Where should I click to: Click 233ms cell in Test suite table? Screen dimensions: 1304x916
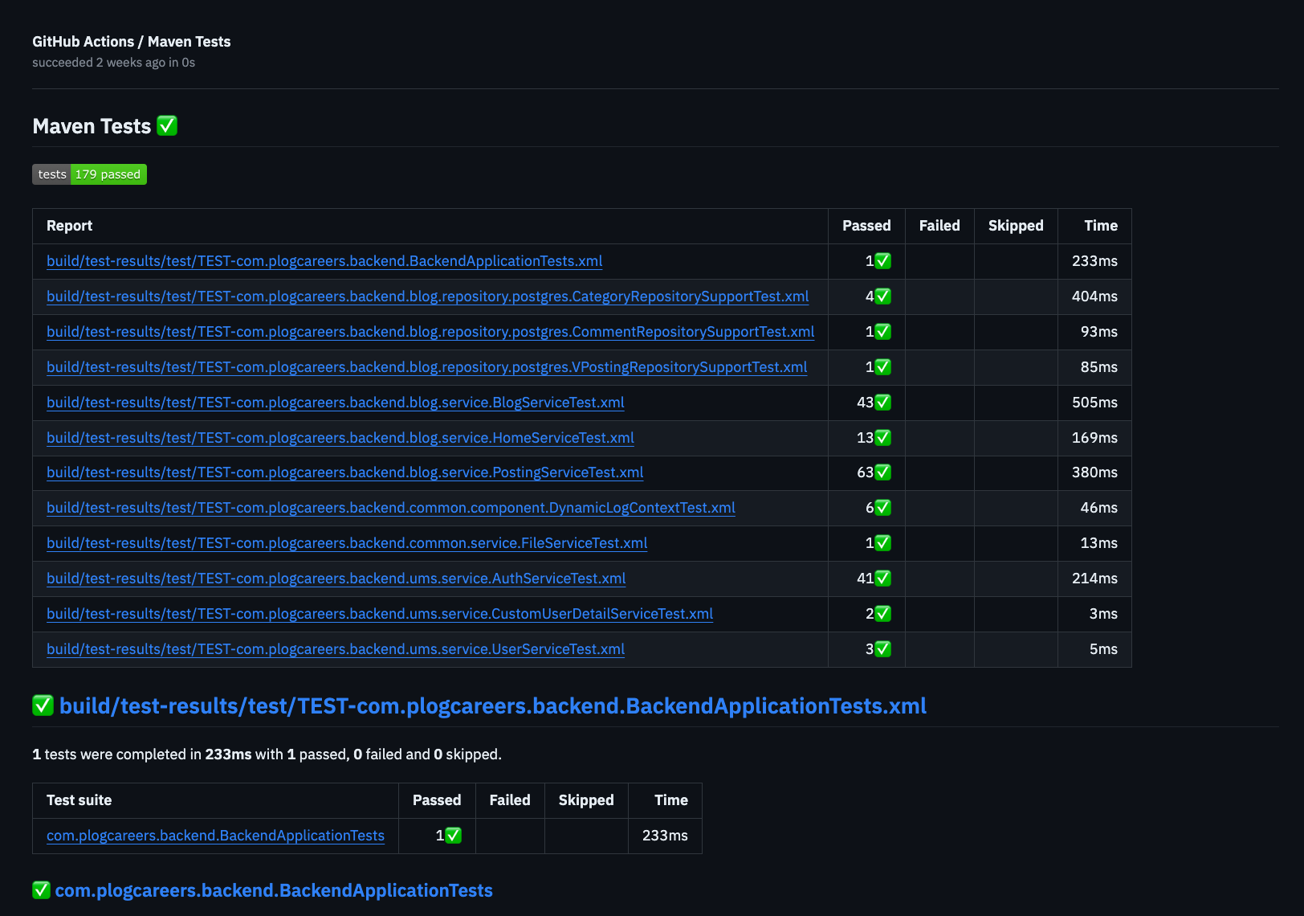pyautogui.click(x=665, y=836)
